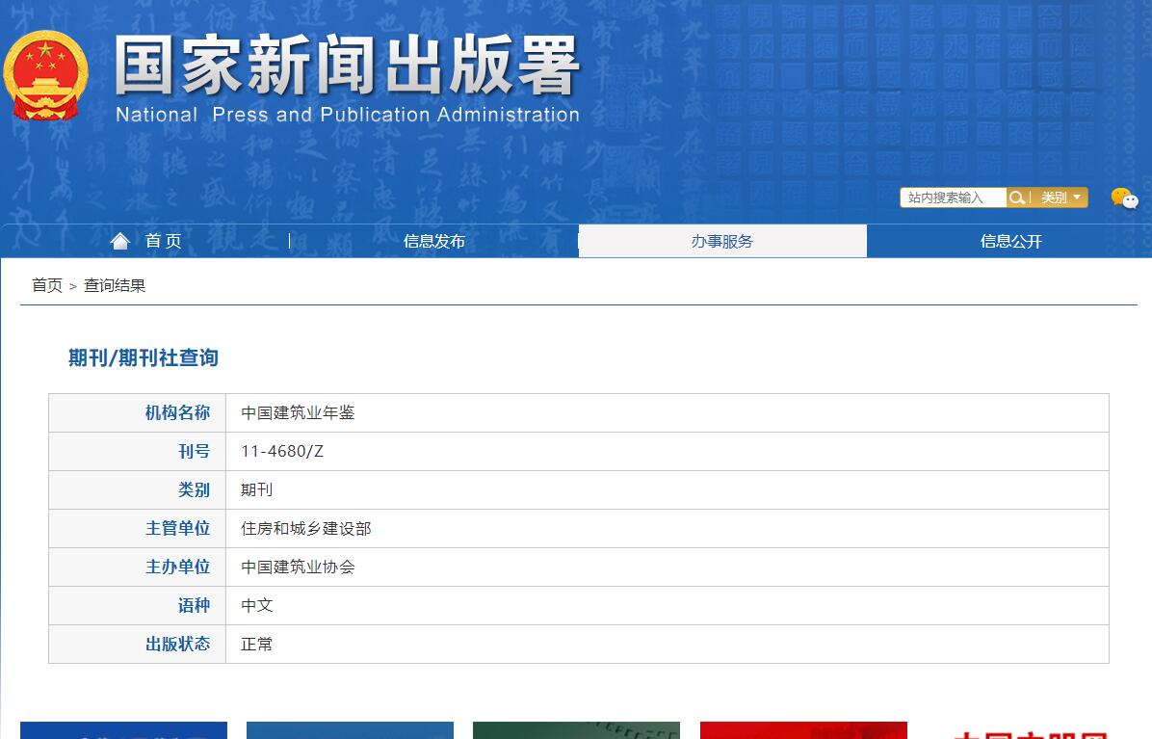The height and width of the screenshot is (739, 1152).
Task: Select the 办事服务 tab
Action: pos(721,240)
